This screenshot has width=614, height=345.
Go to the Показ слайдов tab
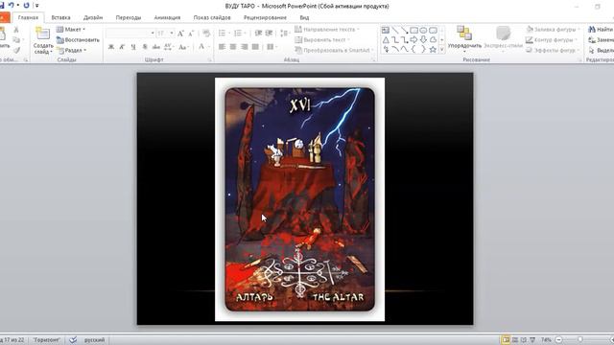tap(212, 17)
